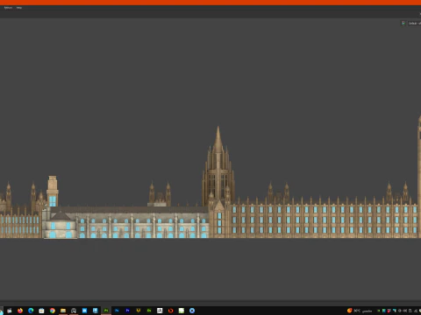Click the blue circular icon in taskbar
Screen dimensions: 421x315
point(192,311)
